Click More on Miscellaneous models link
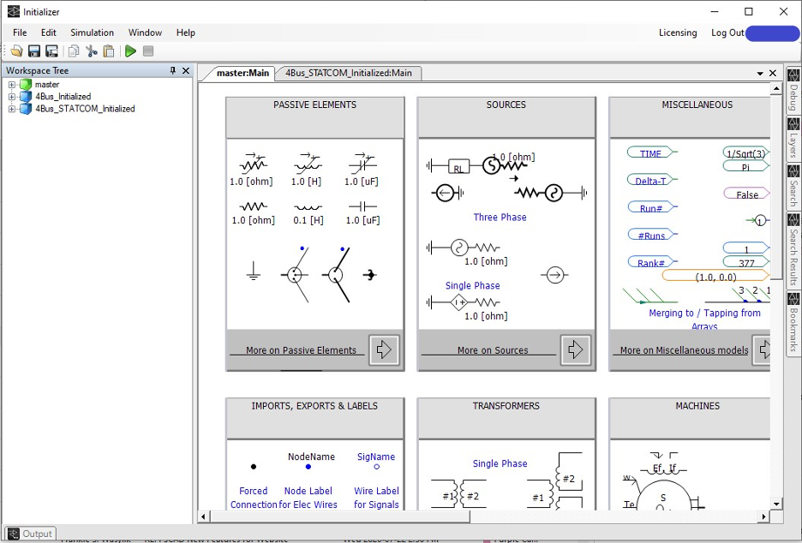Image resolution: width=802 pixels, height=543 pixels. 684,350
